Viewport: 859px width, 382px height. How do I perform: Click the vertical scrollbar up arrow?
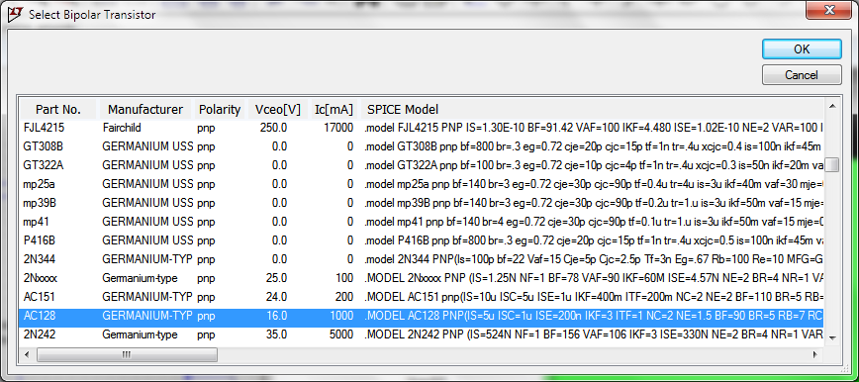832,106
